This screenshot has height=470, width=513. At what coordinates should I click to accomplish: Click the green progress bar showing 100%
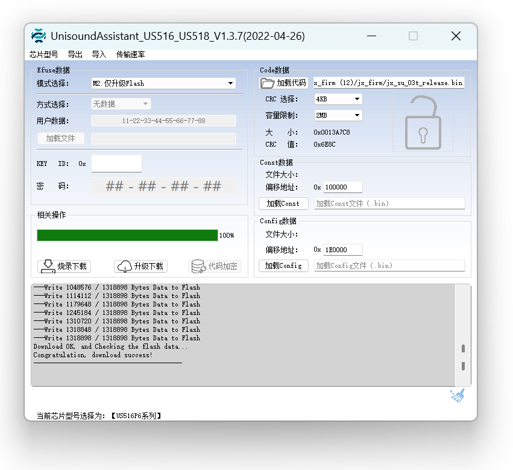click(x=127, y=235)
